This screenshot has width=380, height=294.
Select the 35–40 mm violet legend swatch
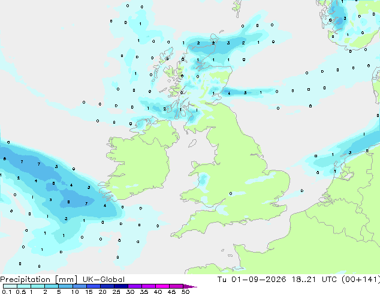[148, 286]
